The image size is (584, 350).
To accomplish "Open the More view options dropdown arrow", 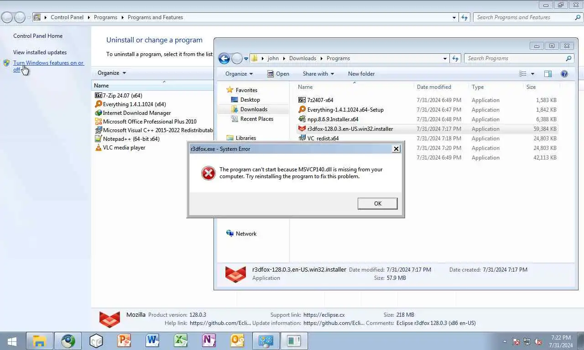I will click(532, 74).
